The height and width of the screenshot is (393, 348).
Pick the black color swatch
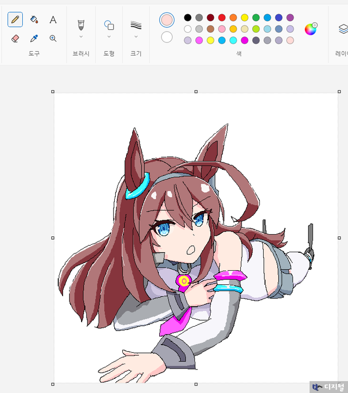coord(188,17)
